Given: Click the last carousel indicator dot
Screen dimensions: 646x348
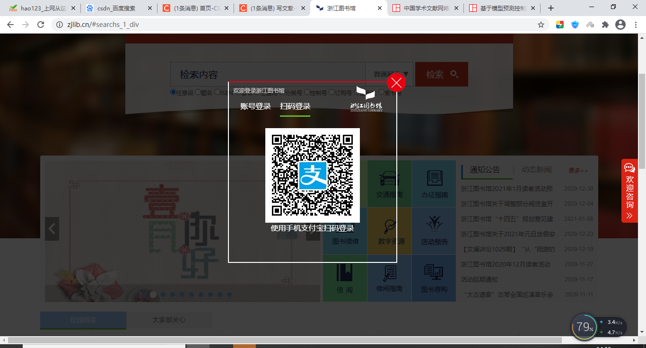Looking at the screenshot, I should [x=229, y=295].
